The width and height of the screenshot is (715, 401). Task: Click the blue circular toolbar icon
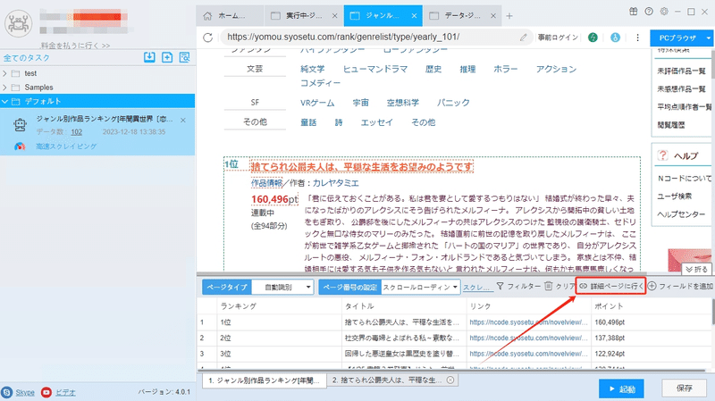point(615,38)
